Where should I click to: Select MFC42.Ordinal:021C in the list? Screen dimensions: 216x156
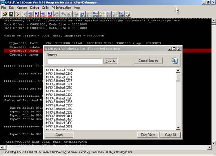(x=59, y=74)
